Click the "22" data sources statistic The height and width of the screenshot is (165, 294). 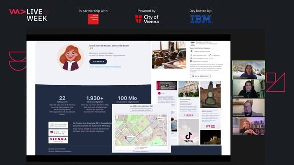(x=62, y=98)
